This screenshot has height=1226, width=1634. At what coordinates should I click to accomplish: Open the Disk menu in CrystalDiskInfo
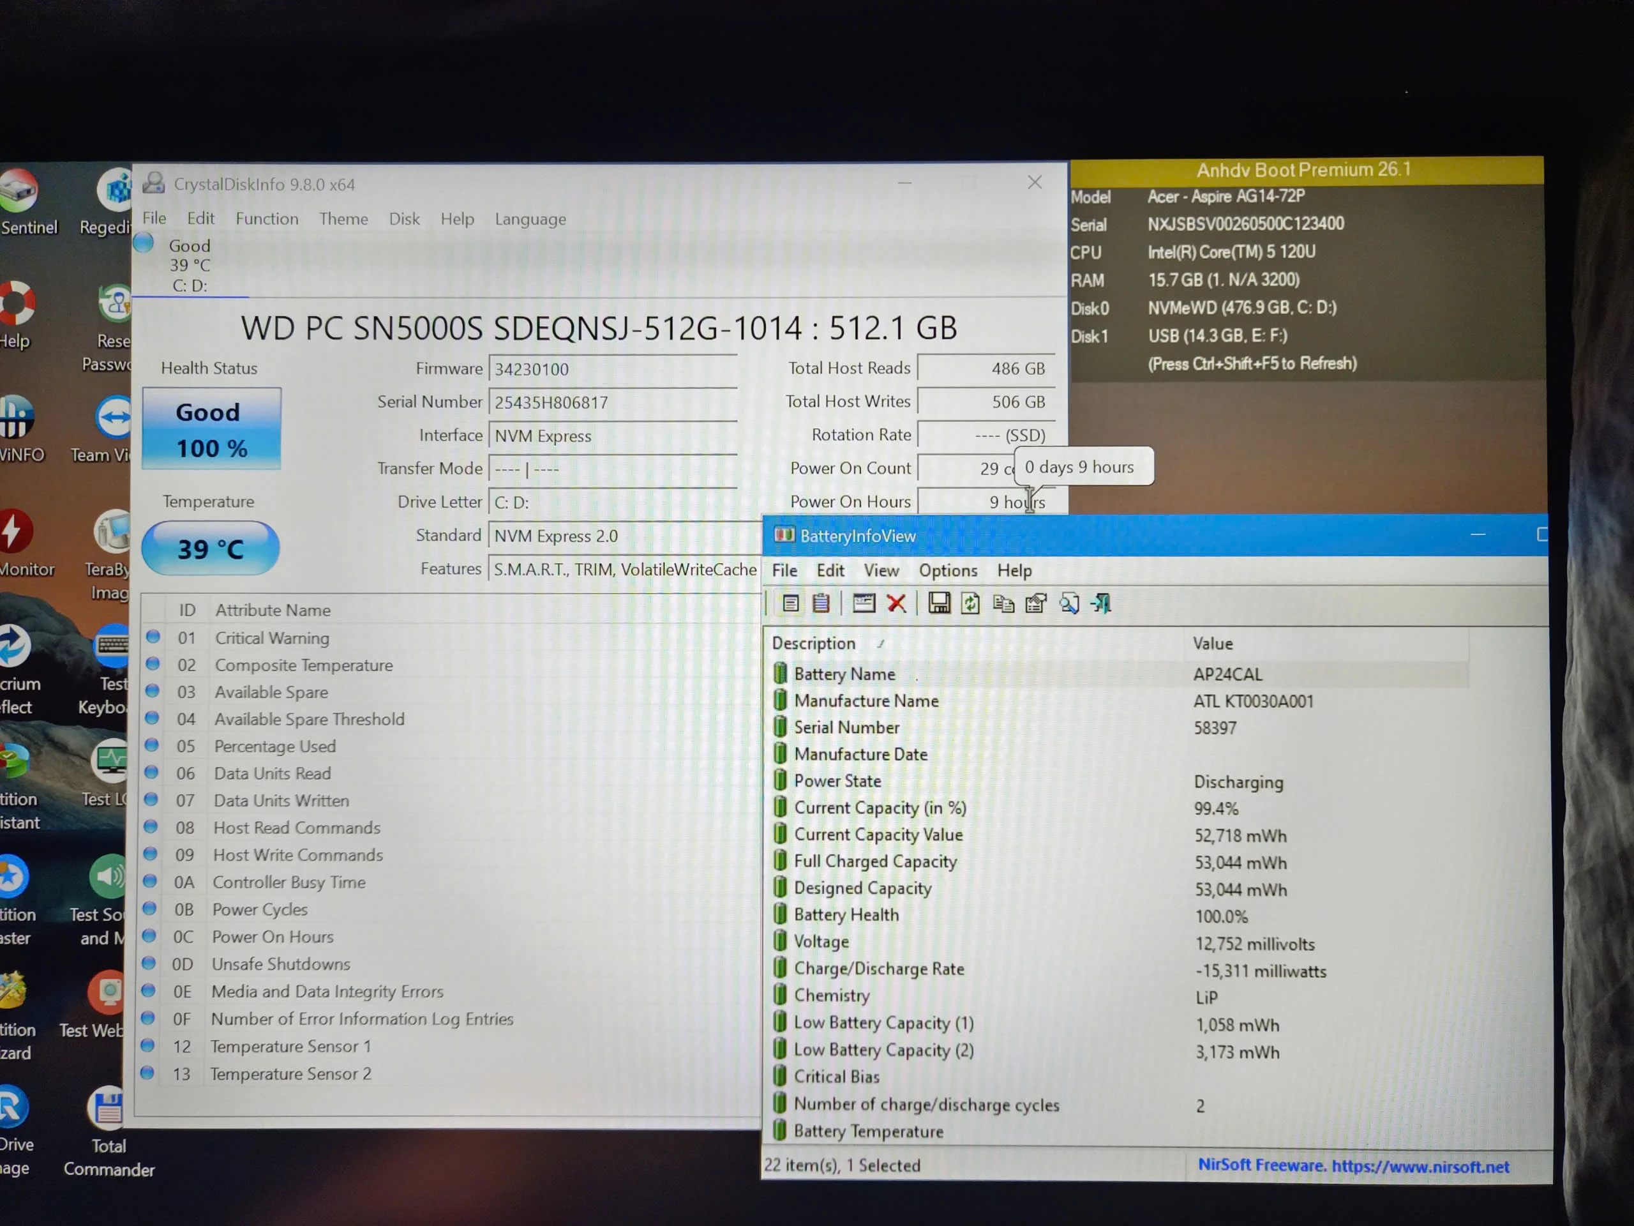click(x=404, y=219)
